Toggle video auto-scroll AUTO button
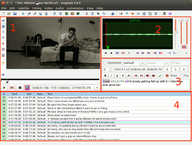192x145 pixels. (27, 87)
